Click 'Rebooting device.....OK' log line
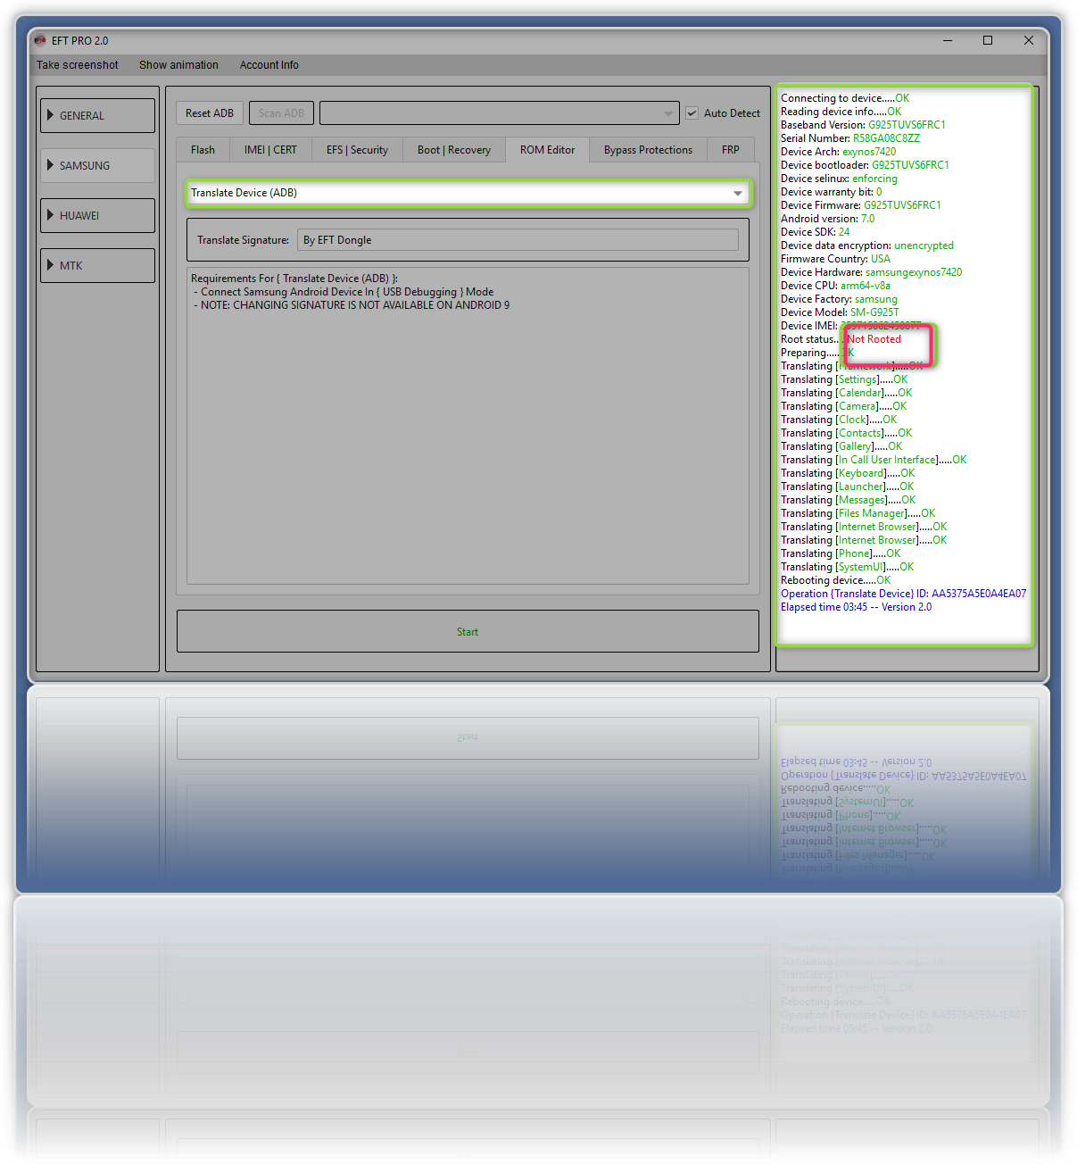Image resolution: width=1077 pixels, height=1173 pixels. (835, 580)
